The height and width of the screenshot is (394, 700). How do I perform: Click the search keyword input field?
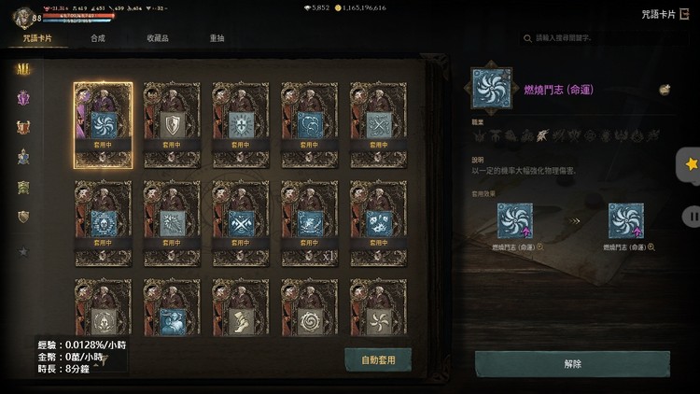[x=603, y=38]
